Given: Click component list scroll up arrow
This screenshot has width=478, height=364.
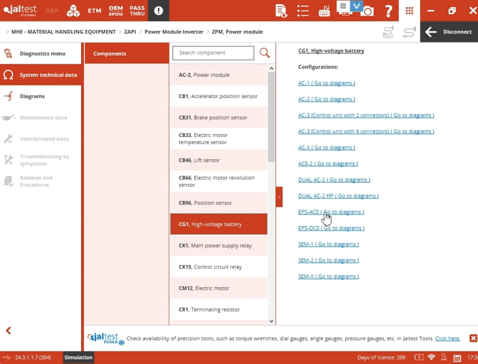Looking at the screenshot, I should [271, 68].
